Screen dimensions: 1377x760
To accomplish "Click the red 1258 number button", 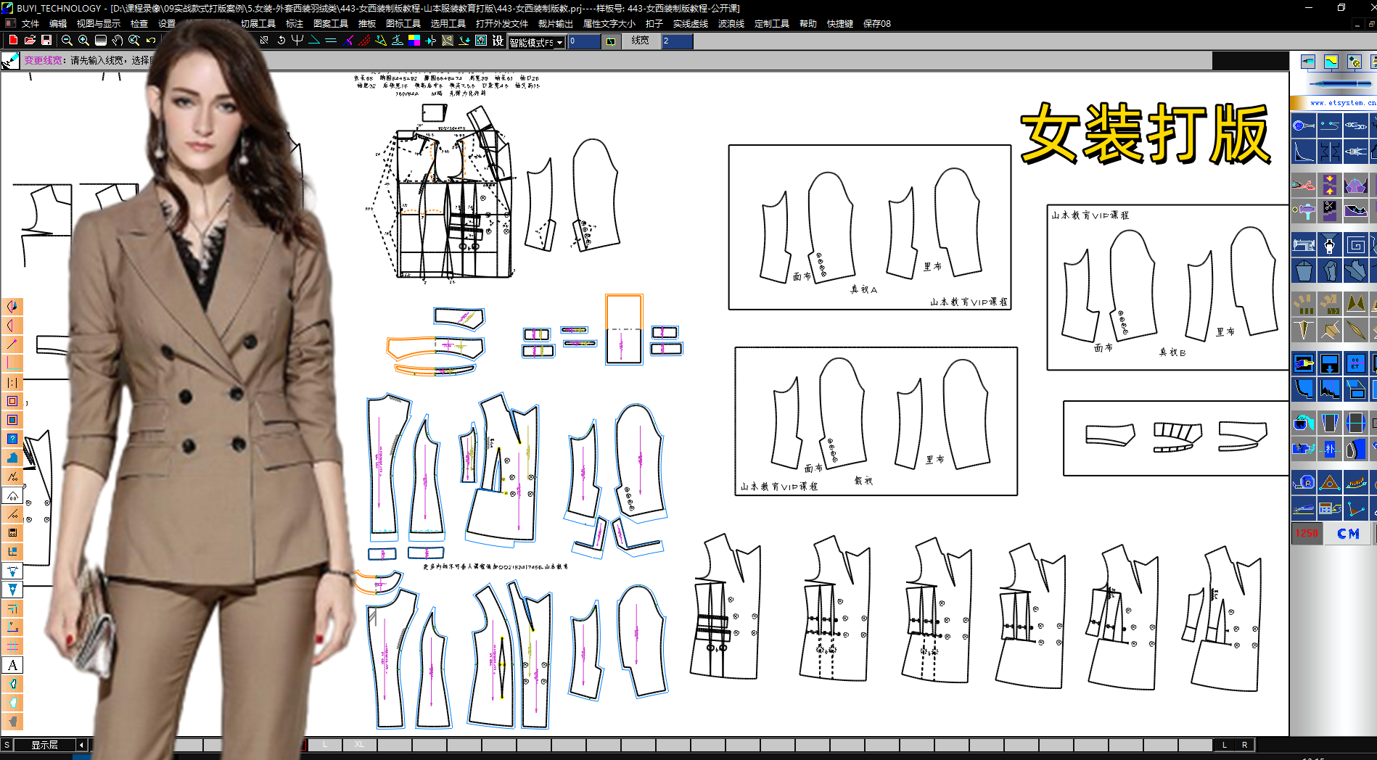I will (x=1307, y=534).
